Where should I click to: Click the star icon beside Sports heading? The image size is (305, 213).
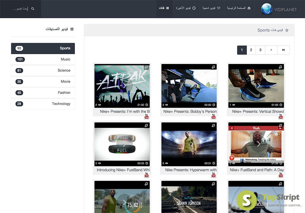(x=287, y=30)
